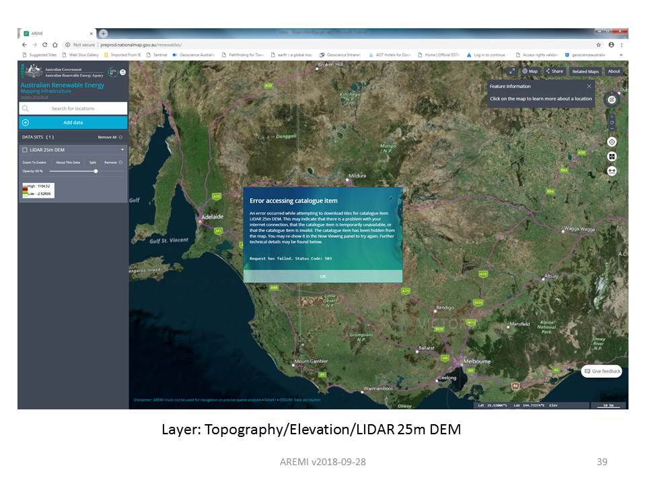Click the compass navigation gyroscope

(612, 99)
